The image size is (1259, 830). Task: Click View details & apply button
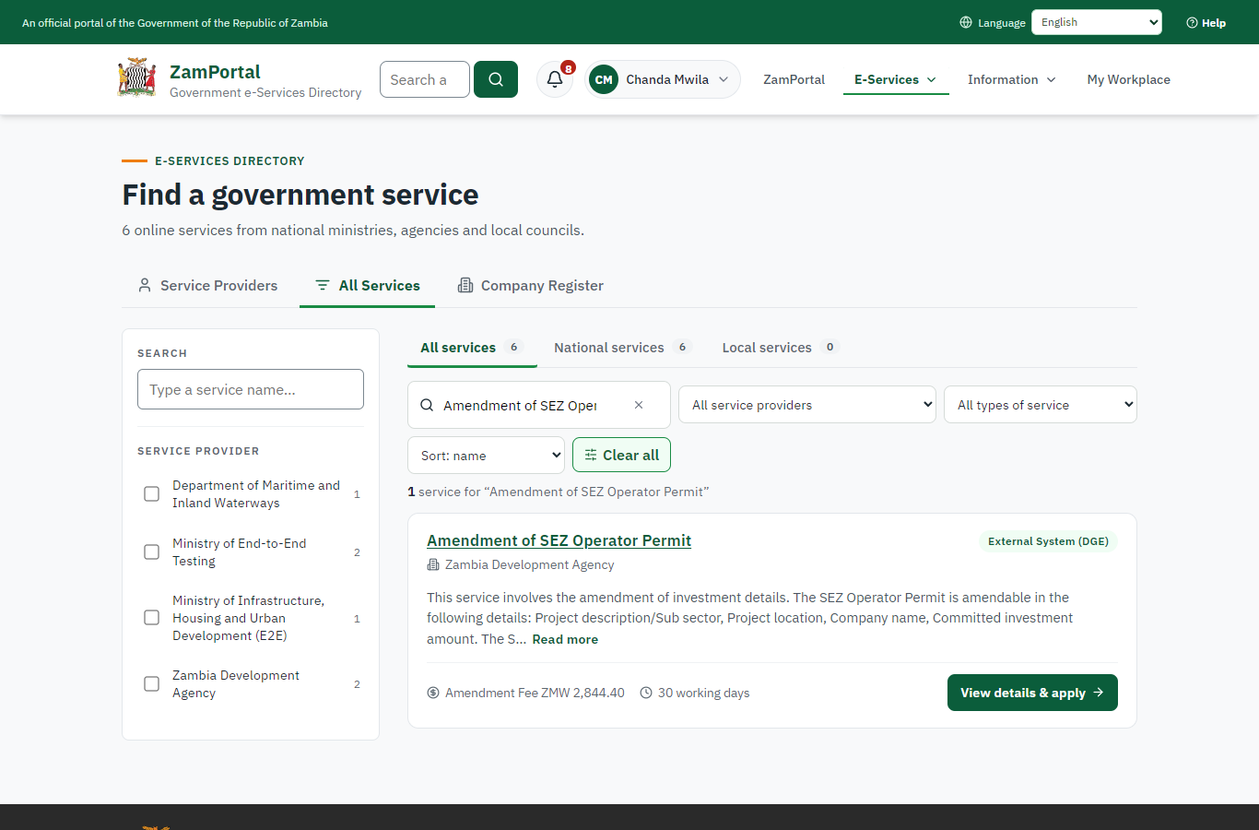point(1032,693)
